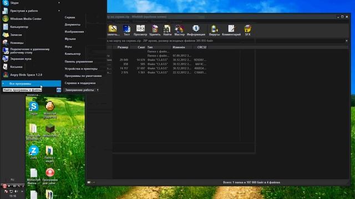The height and width of the screenshot is (199, 355).
Task: Sort by Size (Размер) column header
Action: click(x=121, y=47)
